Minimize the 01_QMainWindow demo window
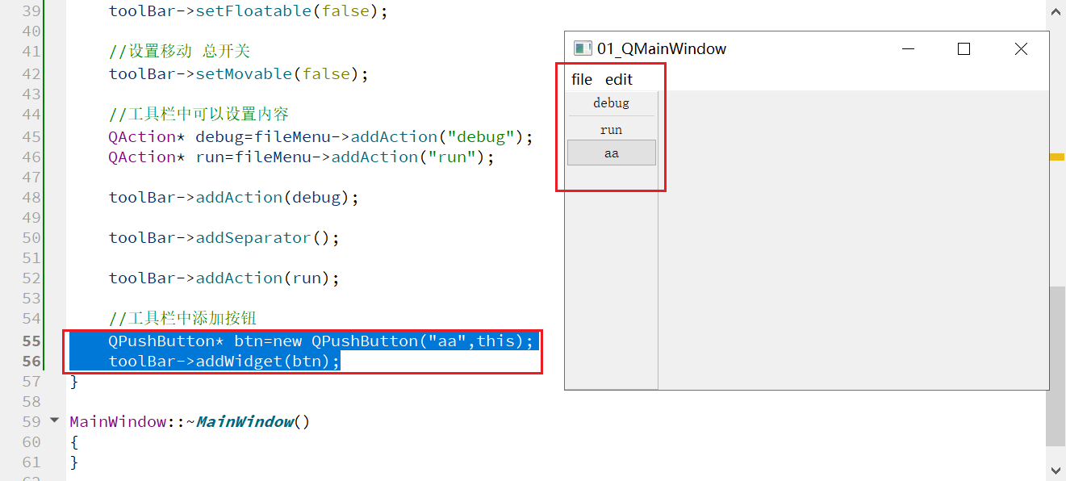The image size is (1066, 481). (908, 48)
